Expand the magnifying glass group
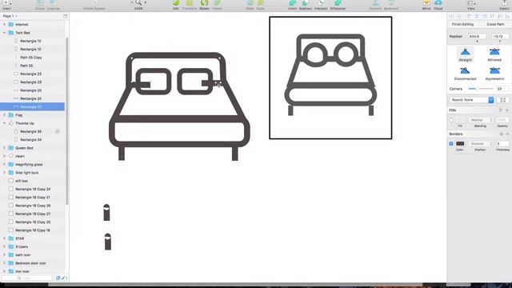The image size is (512, 288). pyautogui.click(x=4, y=164)
